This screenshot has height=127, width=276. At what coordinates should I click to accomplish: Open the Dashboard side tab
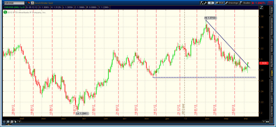(x=272, y=87)
